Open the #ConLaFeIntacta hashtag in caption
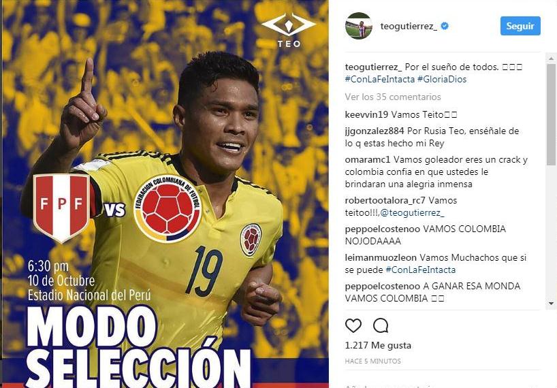Screen dimensions: 557x388 coord(380,79)
